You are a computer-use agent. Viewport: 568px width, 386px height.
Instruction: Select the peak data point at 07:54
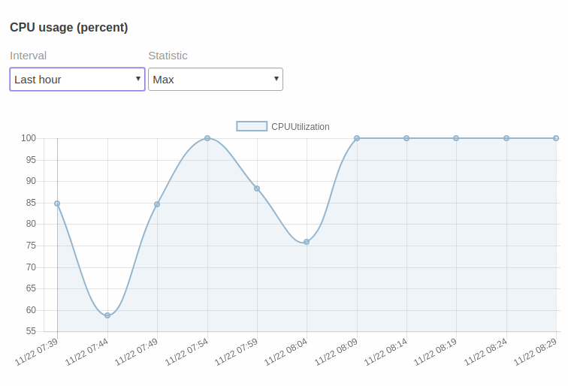click(x=207, y=138)
